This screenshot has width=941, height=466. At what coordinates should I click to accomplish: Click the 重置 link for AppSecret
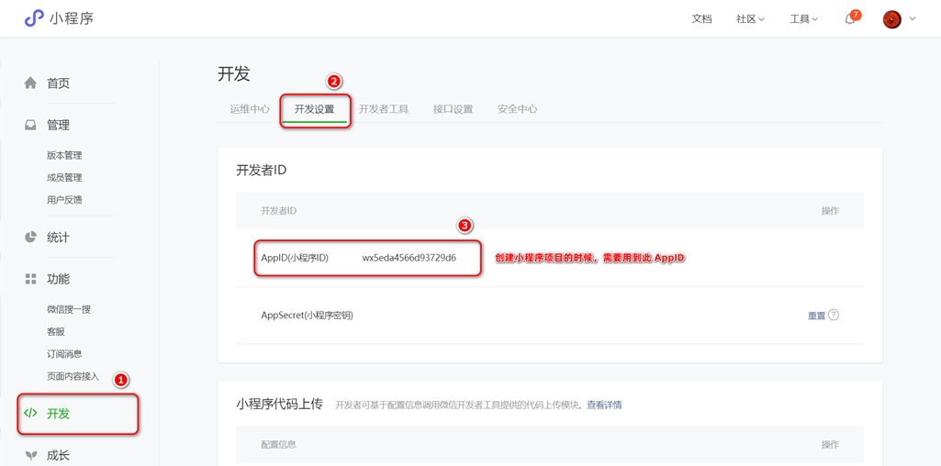816,316
